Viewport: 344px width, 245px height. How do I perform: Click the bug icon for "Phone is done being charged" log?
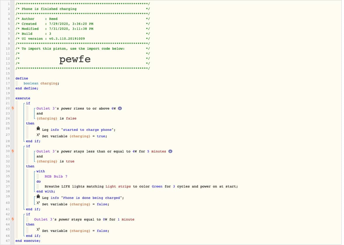38,197
